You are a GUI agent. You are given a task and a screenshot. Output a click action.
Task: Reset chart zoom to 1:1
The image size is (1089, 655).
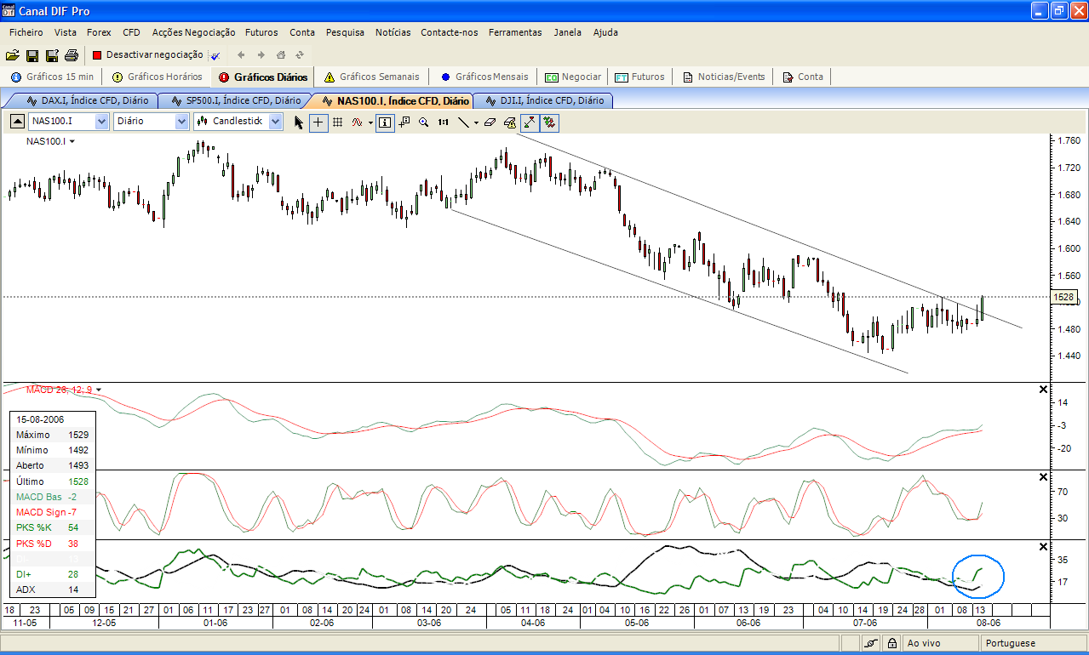(444, 122)
